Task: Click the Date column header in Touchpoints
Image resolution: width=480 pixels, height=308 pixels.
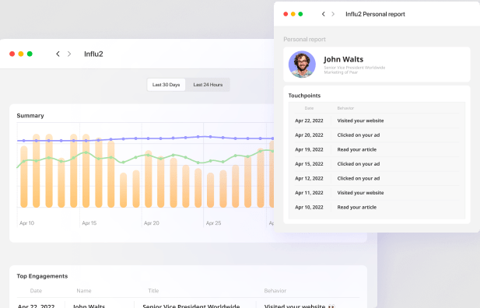Action: pyautogui.click(x=309, y=108)
